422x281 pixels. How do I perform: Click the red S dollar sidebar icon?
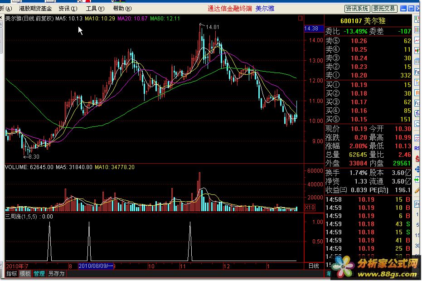pyautogui.click(x=417, y=159)
